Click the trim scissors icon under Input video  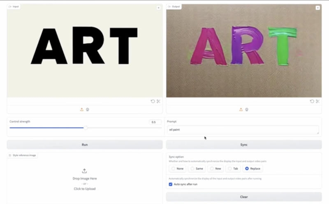point(158,101)
